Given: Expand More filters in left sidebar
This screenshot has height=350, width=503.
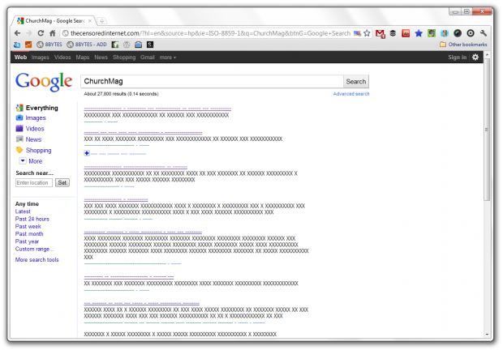Looking at the screenshot, I should (x=31, y=161).
